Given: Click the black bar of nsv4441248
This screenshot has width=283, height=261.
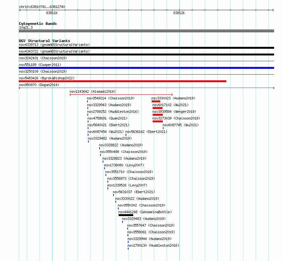Looking at the screenshot, I should pos(126,215).
